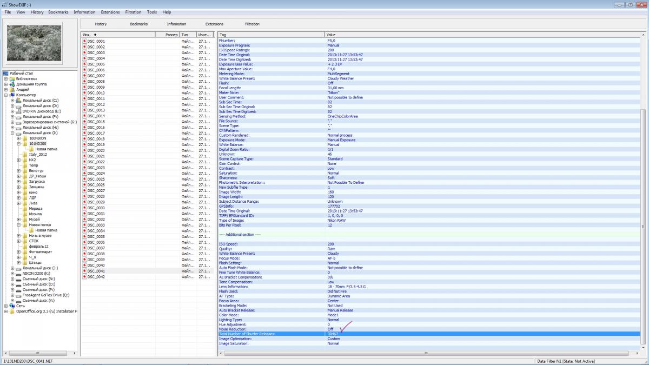Select the Новая папка under 101ND200

[x=46, y=149]
